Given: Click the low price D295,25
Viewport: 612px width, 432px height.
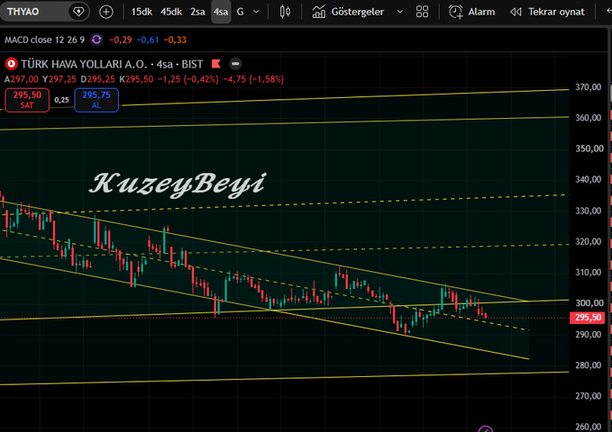Looking at the screenshot, I should click(97, 79).
